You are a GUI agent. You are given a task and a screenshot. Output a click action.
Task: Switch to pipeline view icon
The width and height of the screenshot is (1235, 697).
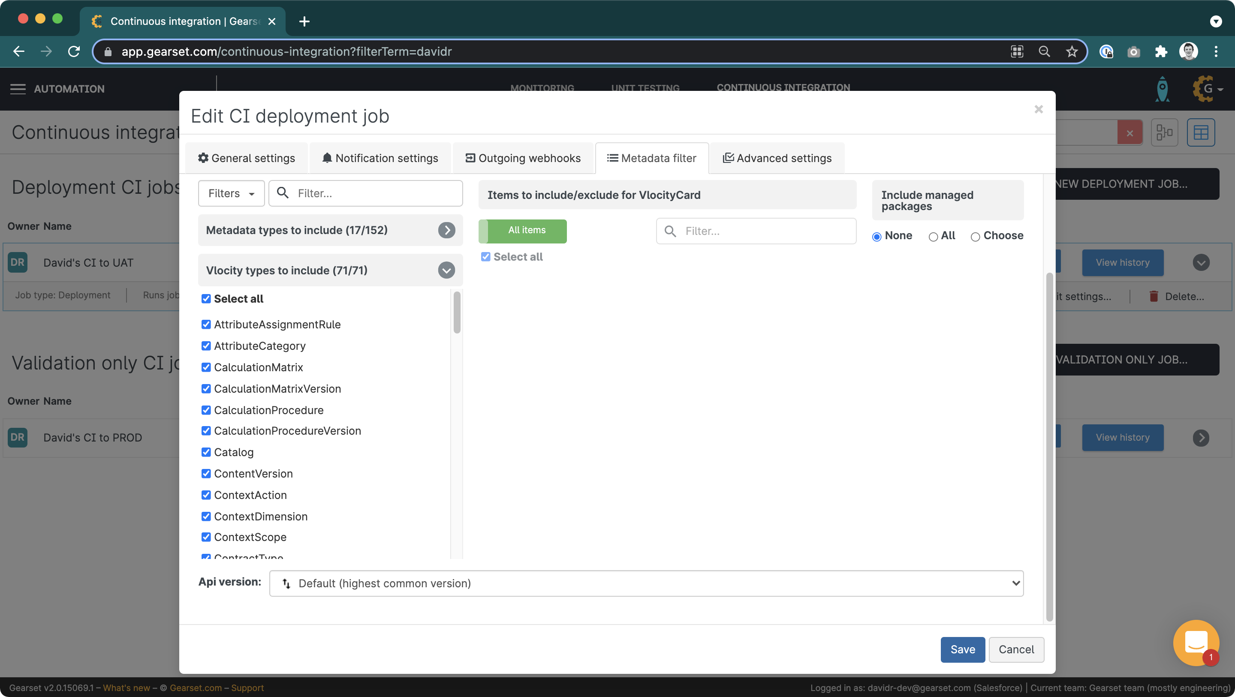1164,132
